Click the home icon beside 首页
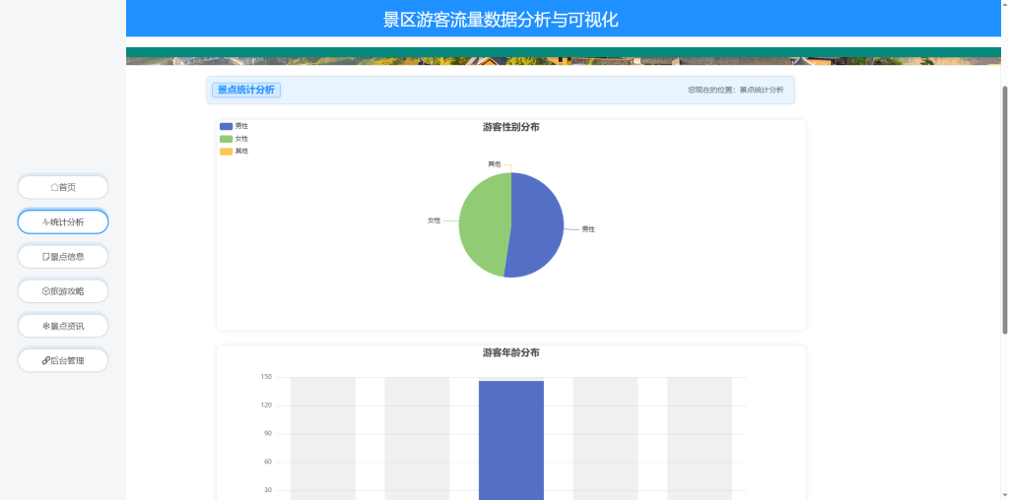 coord(54,187)
